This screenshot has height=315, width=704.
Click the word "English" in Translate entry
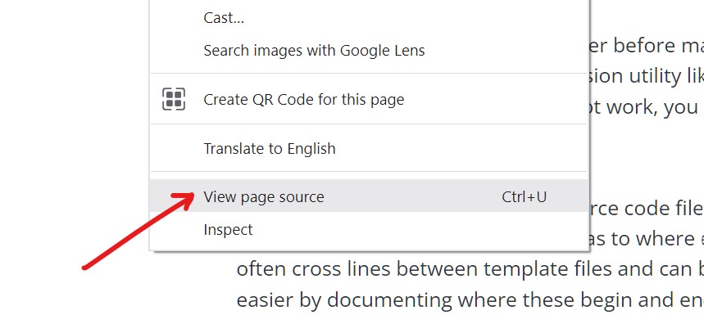tap(311, 149)
